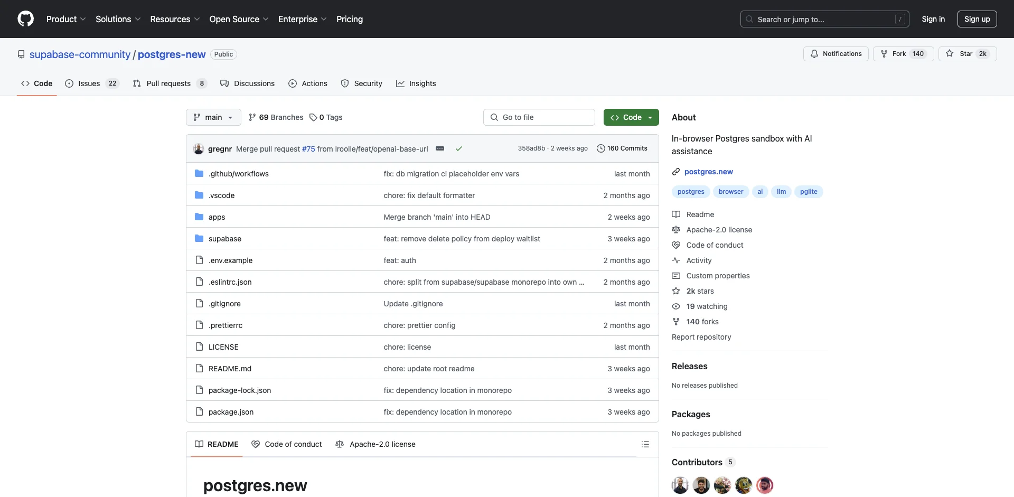The width and height of the screenshot is (1014, 497).
Task: Click the .github/workflows folder icon
Action: [x=199, y=174]
